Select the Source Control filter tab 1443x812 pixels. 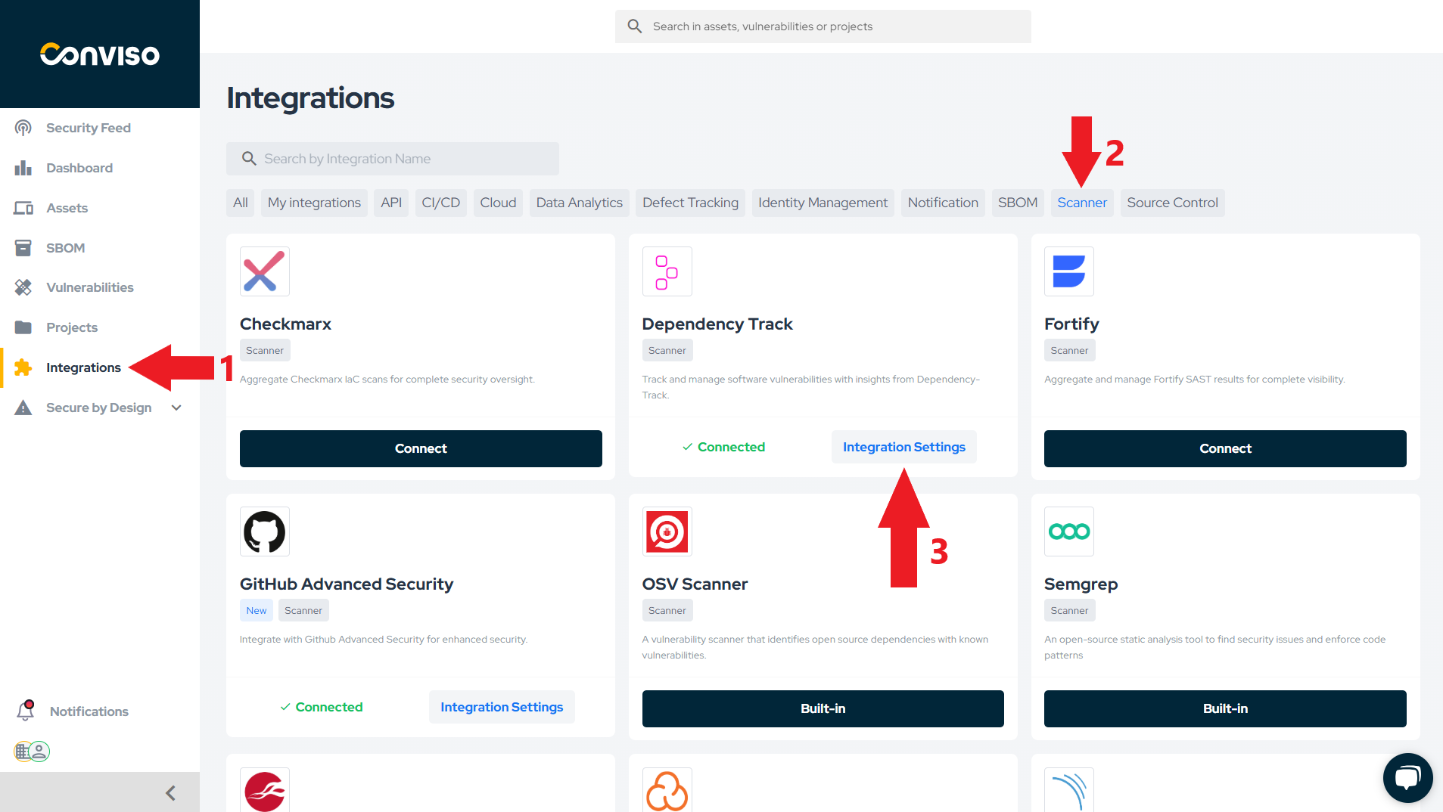1173,203
